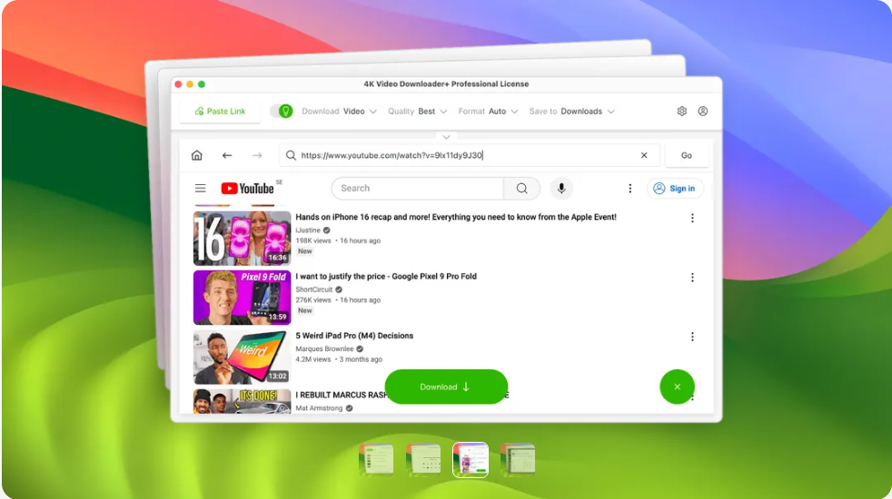Select the third highlighted carousel thumbnail
Viewport: 892px width, 499px height.
(471, 460)
